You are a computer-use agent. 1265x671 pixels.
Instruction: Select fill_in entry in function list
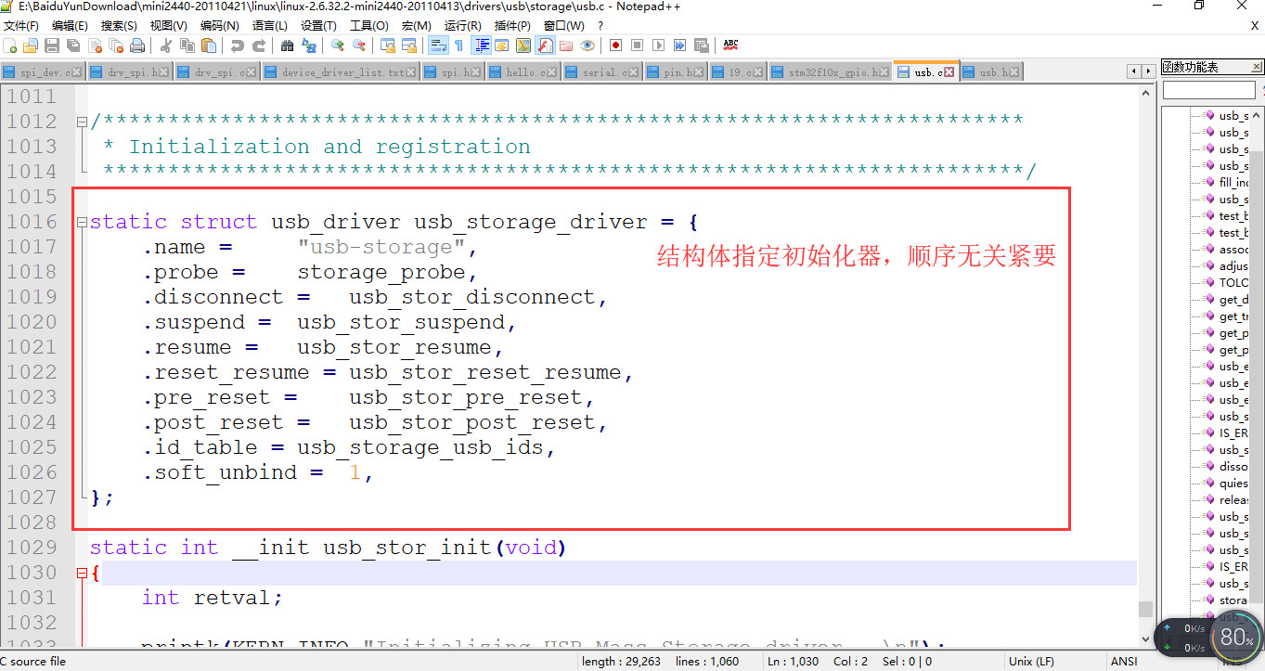[x=1233, y=183]
